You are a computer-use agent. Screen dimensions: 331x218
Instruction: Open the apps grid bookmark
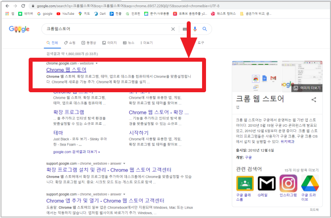(10, 14)
